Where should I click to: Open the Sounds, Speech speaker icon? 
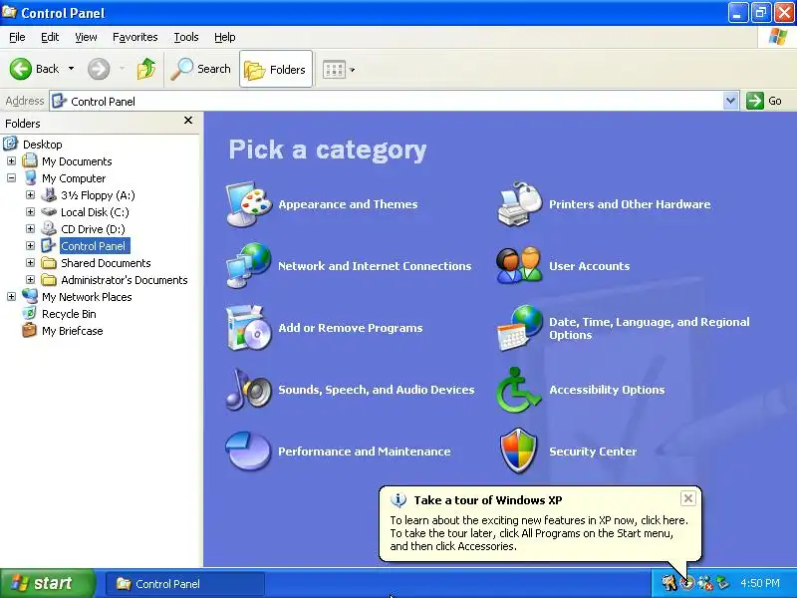click(x=249, y=390)
